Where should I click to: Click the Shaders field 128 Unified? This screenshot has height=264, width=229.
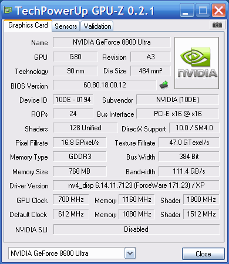[x=85, y=128]
